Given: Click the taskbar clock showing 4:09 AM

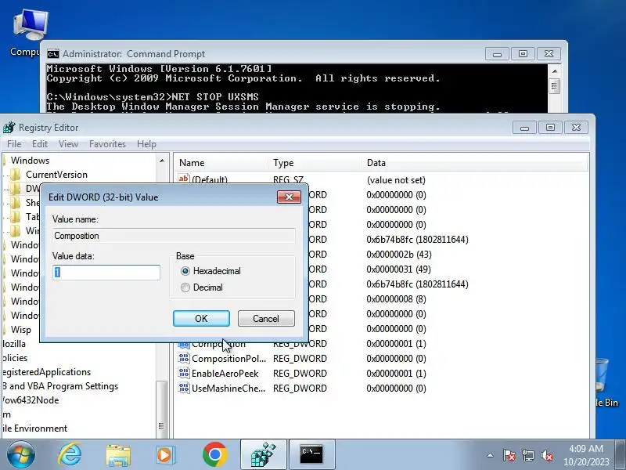Looking at the screenshot, I should (586, 455).
